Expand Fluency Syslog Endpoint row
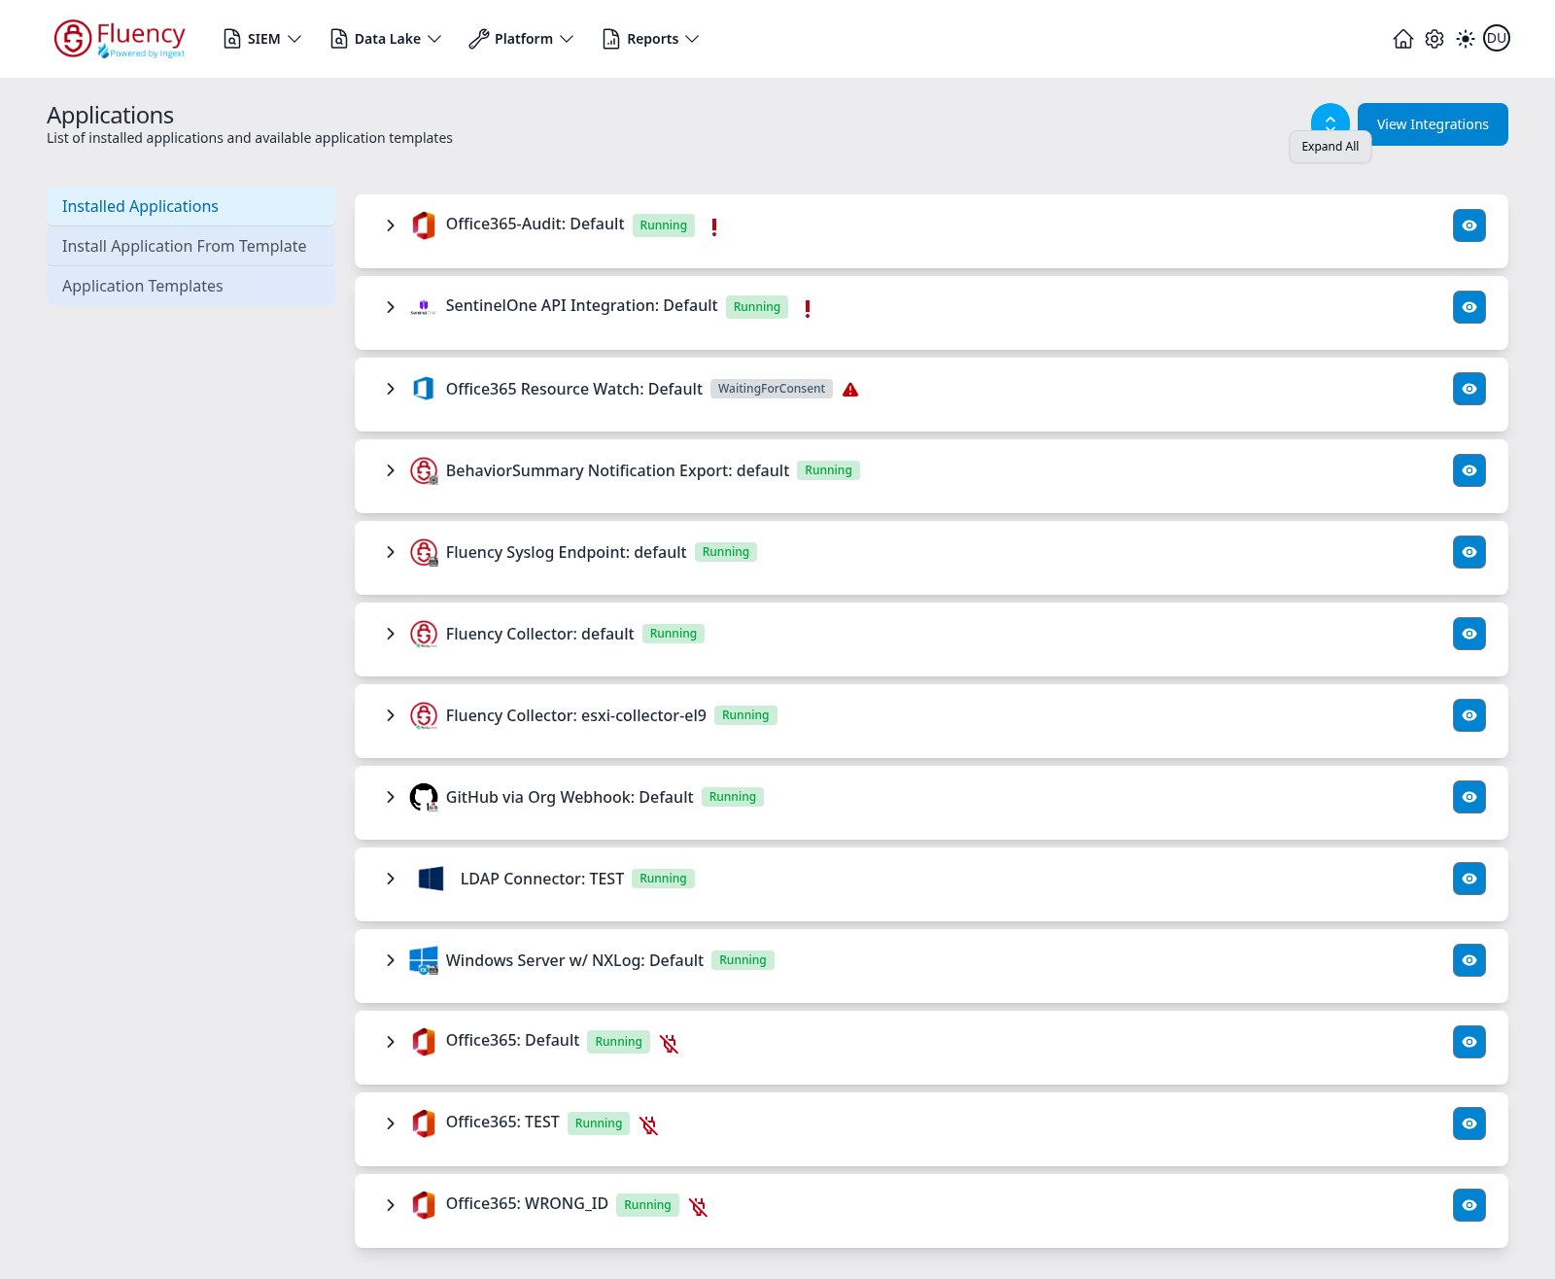This screenshot has width=1555, height=1279. pos(391,552)
